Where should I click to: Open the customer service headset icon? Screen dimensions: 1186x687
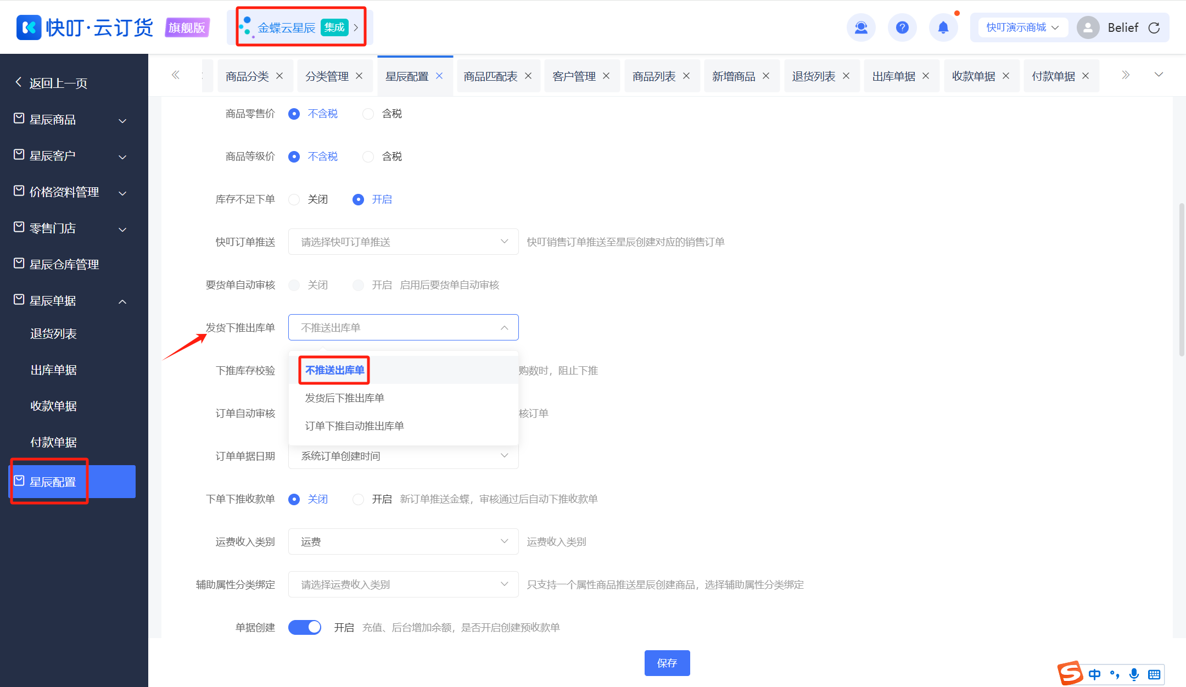[861, 27]
